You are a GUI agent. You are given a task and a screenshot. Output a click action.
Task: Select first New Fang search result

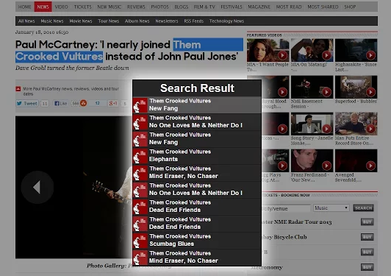[197, 105]
